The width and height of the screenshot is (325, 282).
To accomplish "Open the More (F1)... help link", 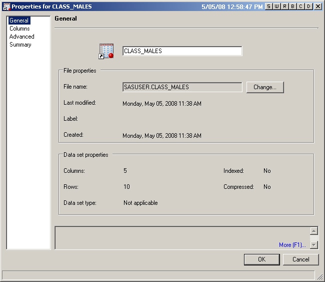I will (x=292, y=245).
